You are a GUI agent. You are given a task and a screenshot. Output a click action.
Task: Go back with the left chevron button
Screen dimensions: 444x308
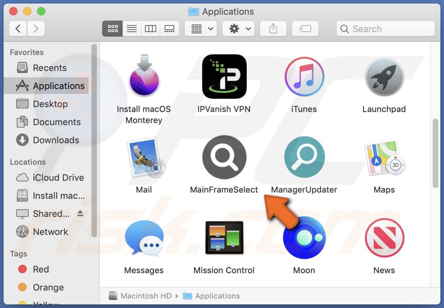tap(18, 29)
